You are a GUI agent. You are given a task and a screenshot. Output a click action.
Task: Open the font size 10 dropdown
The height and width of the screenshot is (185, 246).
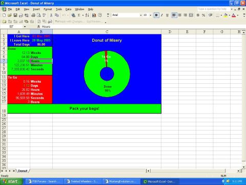[151, 15]
